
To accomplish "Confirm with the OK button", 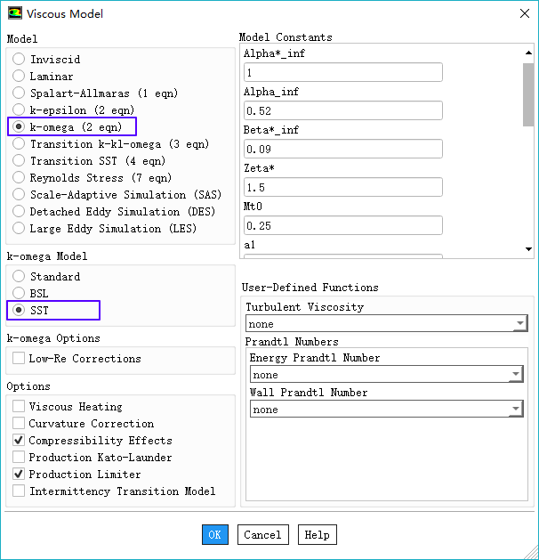I will click(x=214, y=534).
